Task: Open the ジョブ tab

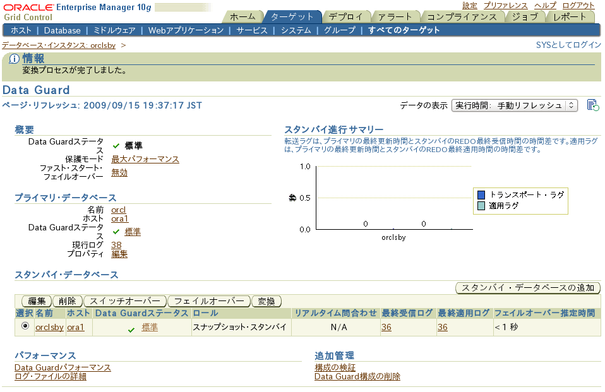Action: tap(525, 16)
